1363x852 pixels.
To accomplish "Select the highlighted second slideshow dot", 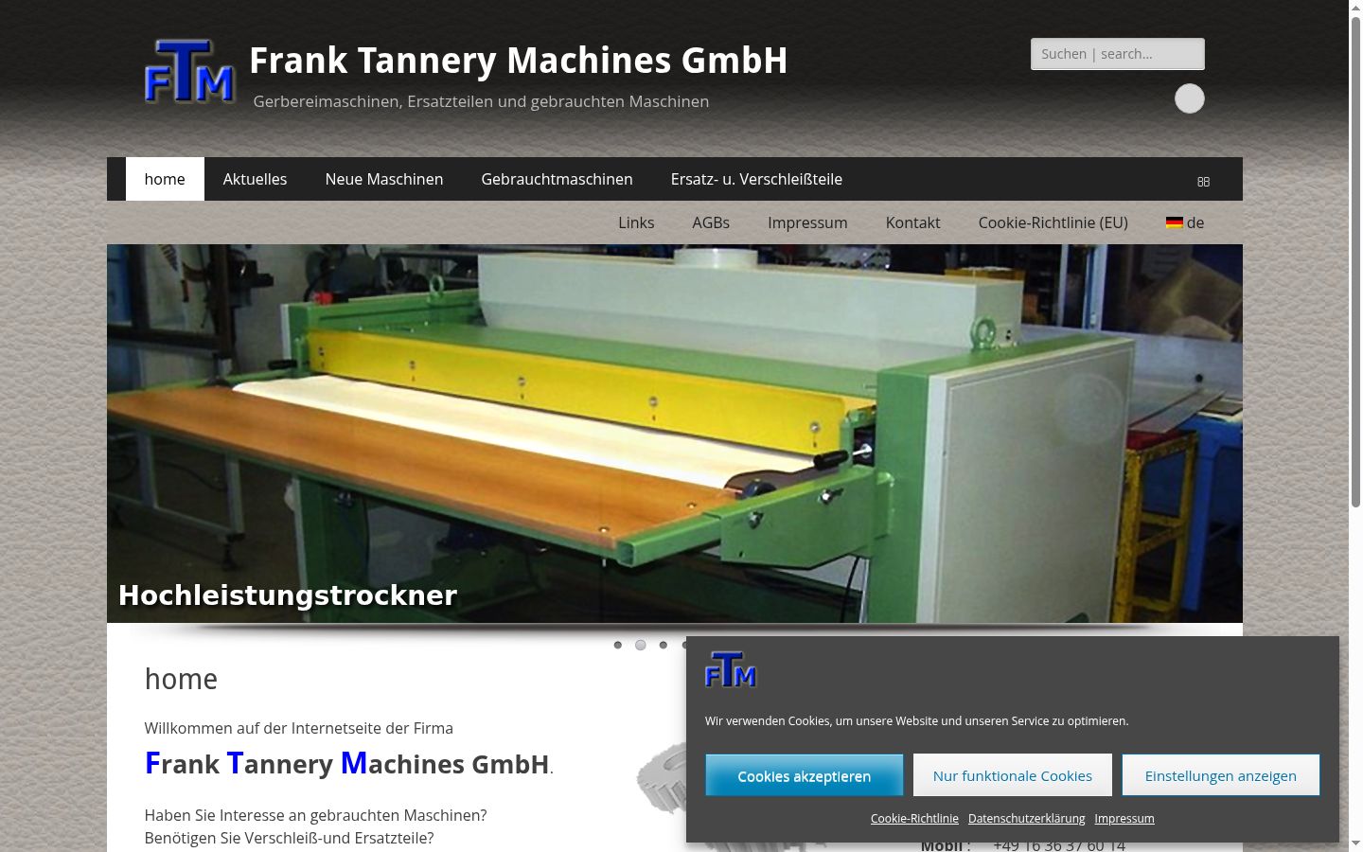I will click(x=641, y=645).
